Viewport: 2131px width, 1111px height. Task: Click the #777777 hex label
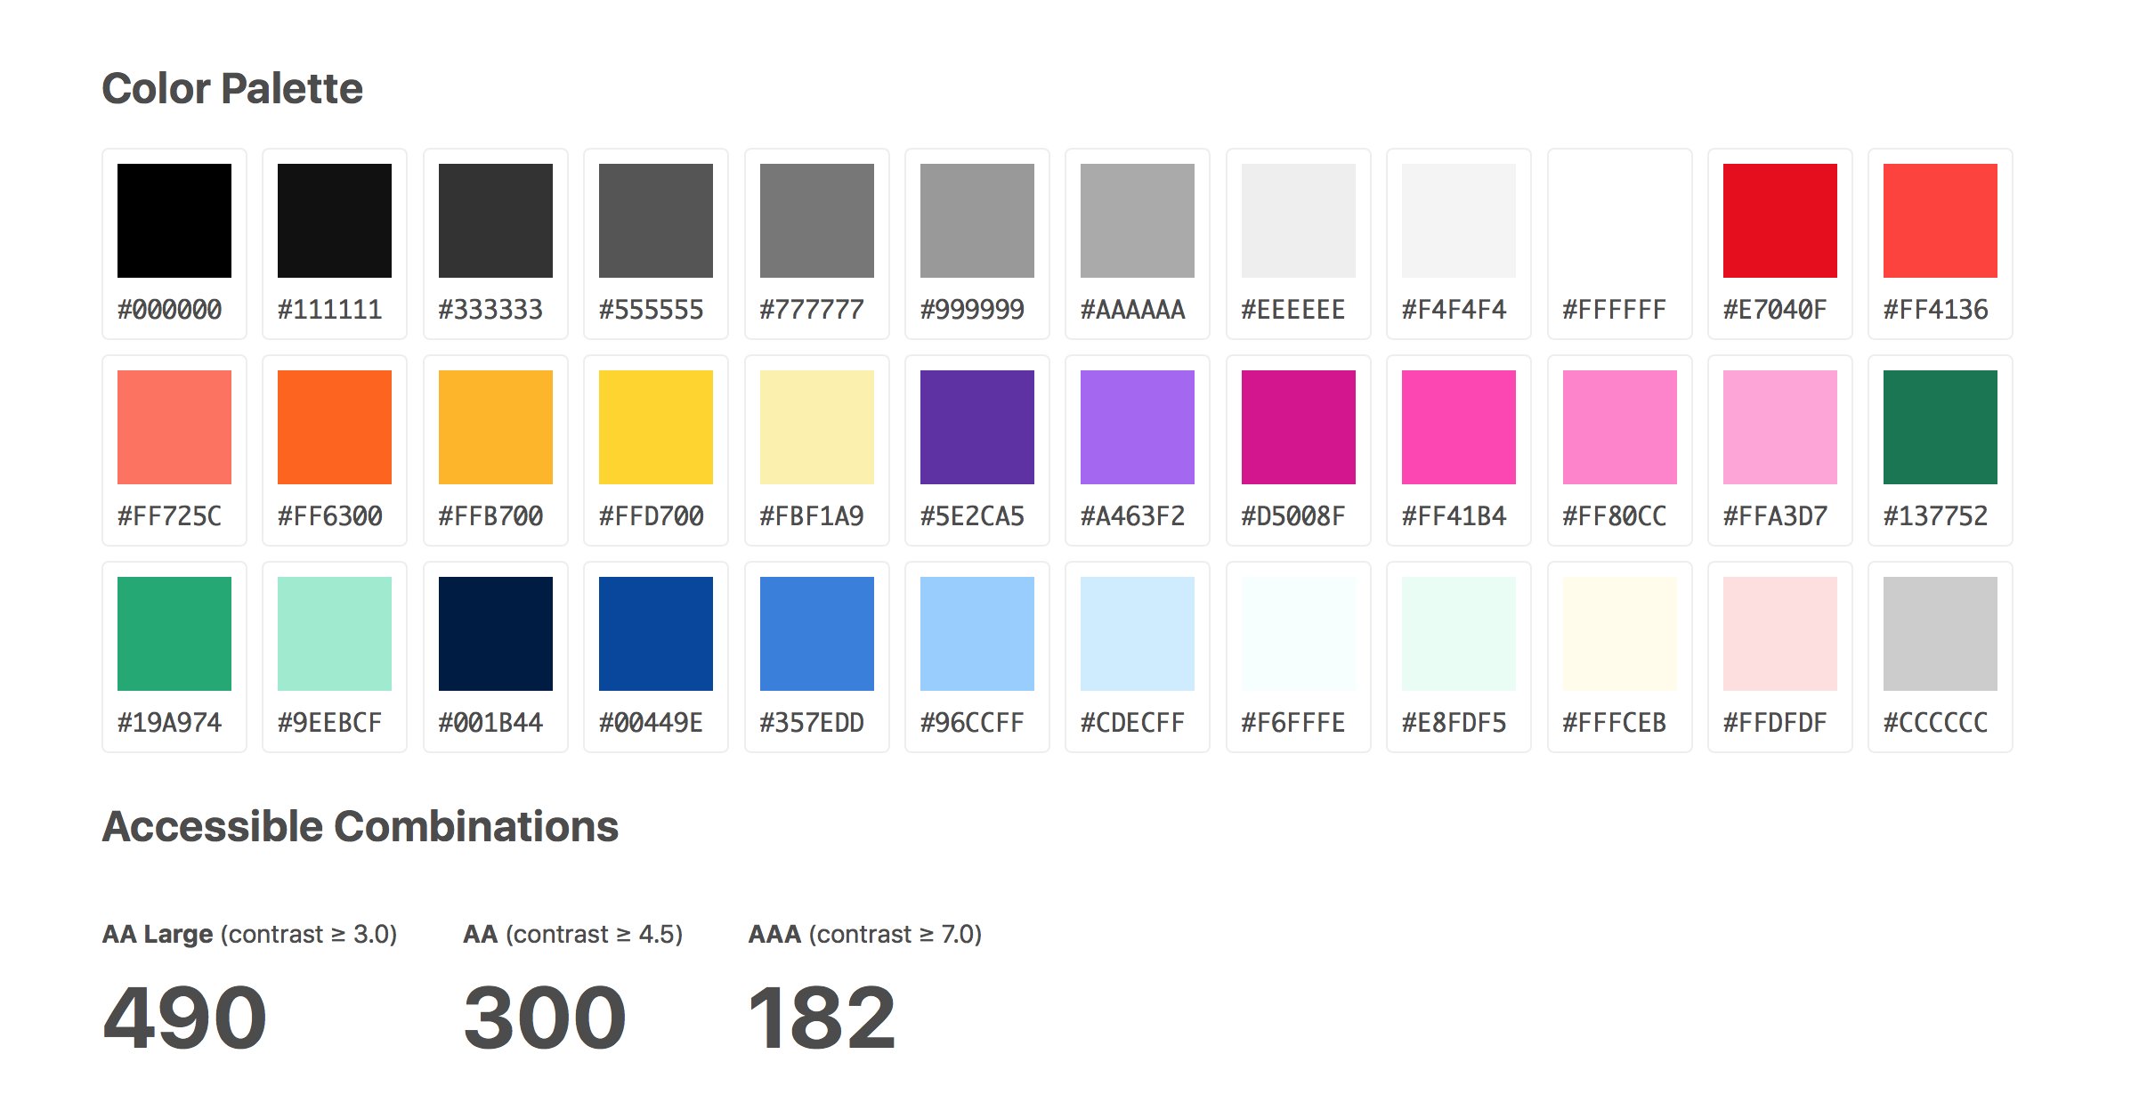[812, 309]
